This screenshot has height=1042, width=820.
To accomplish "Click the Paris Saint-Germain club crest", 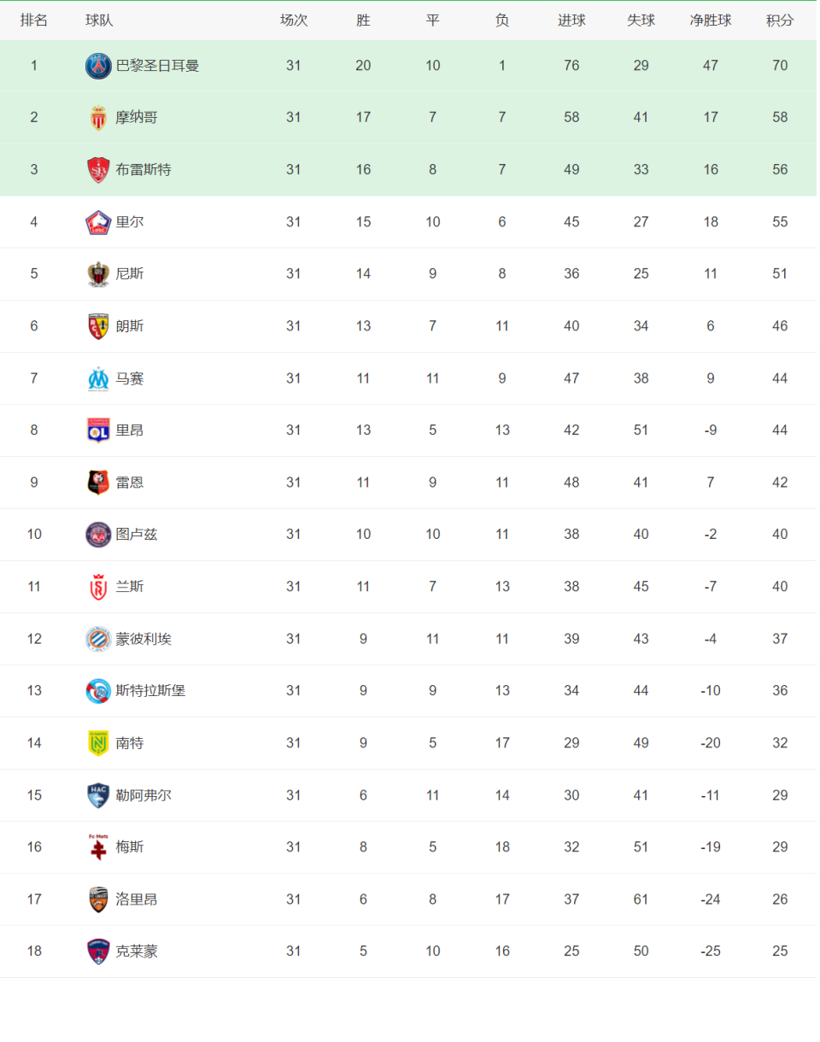I will tap(98, 66).
